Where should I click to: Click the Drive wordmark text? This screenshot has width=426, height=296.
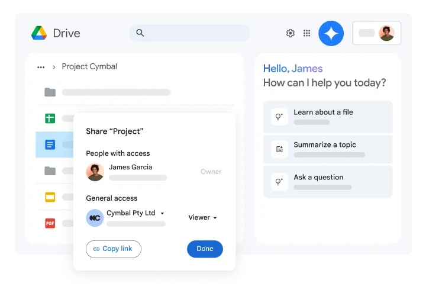66,33
